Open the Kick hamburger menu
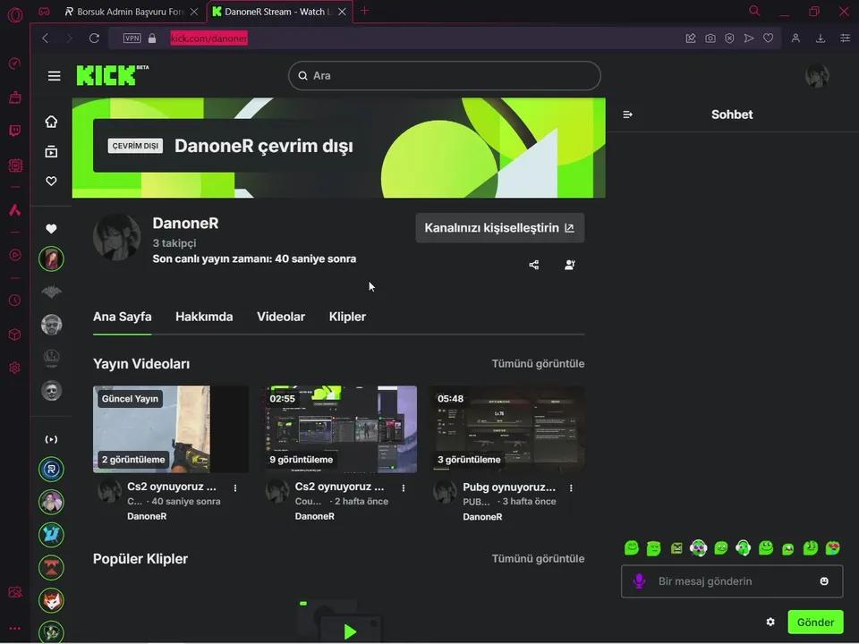The width and height of the screenshot is (859, 644). [x=54, y=75]
